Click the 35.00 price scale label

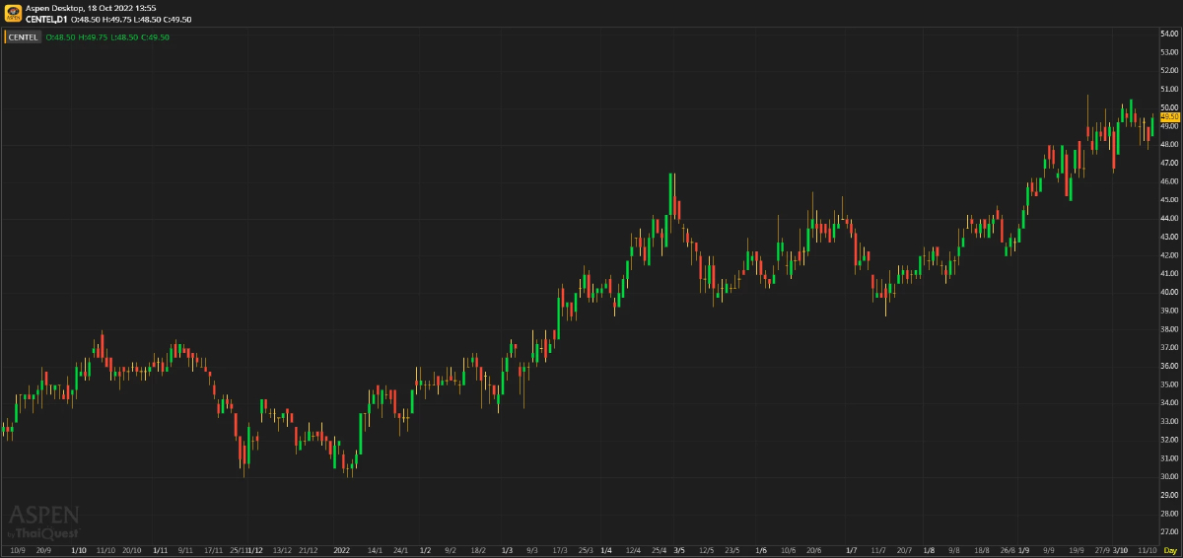click(1170, 384)
